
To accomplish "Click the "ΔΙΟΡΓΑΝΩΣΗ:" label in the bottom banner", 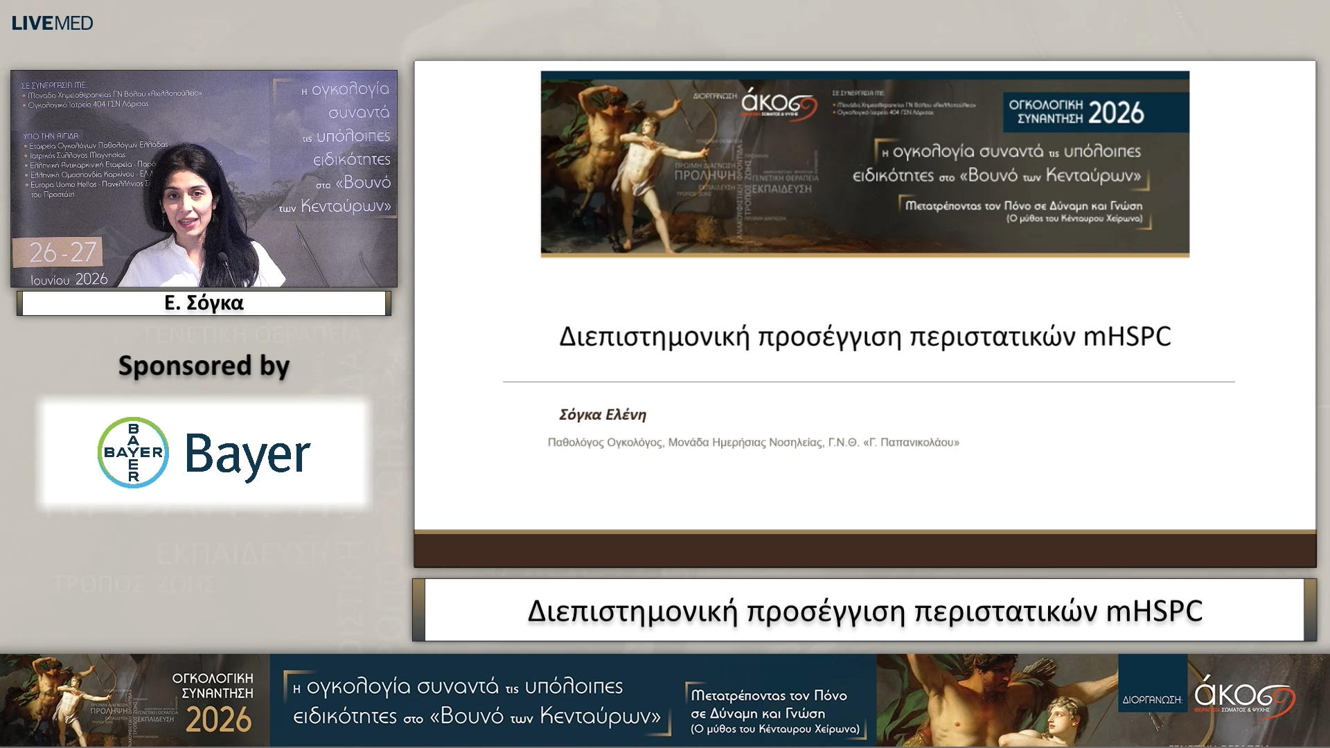I will coord(1153,700).
